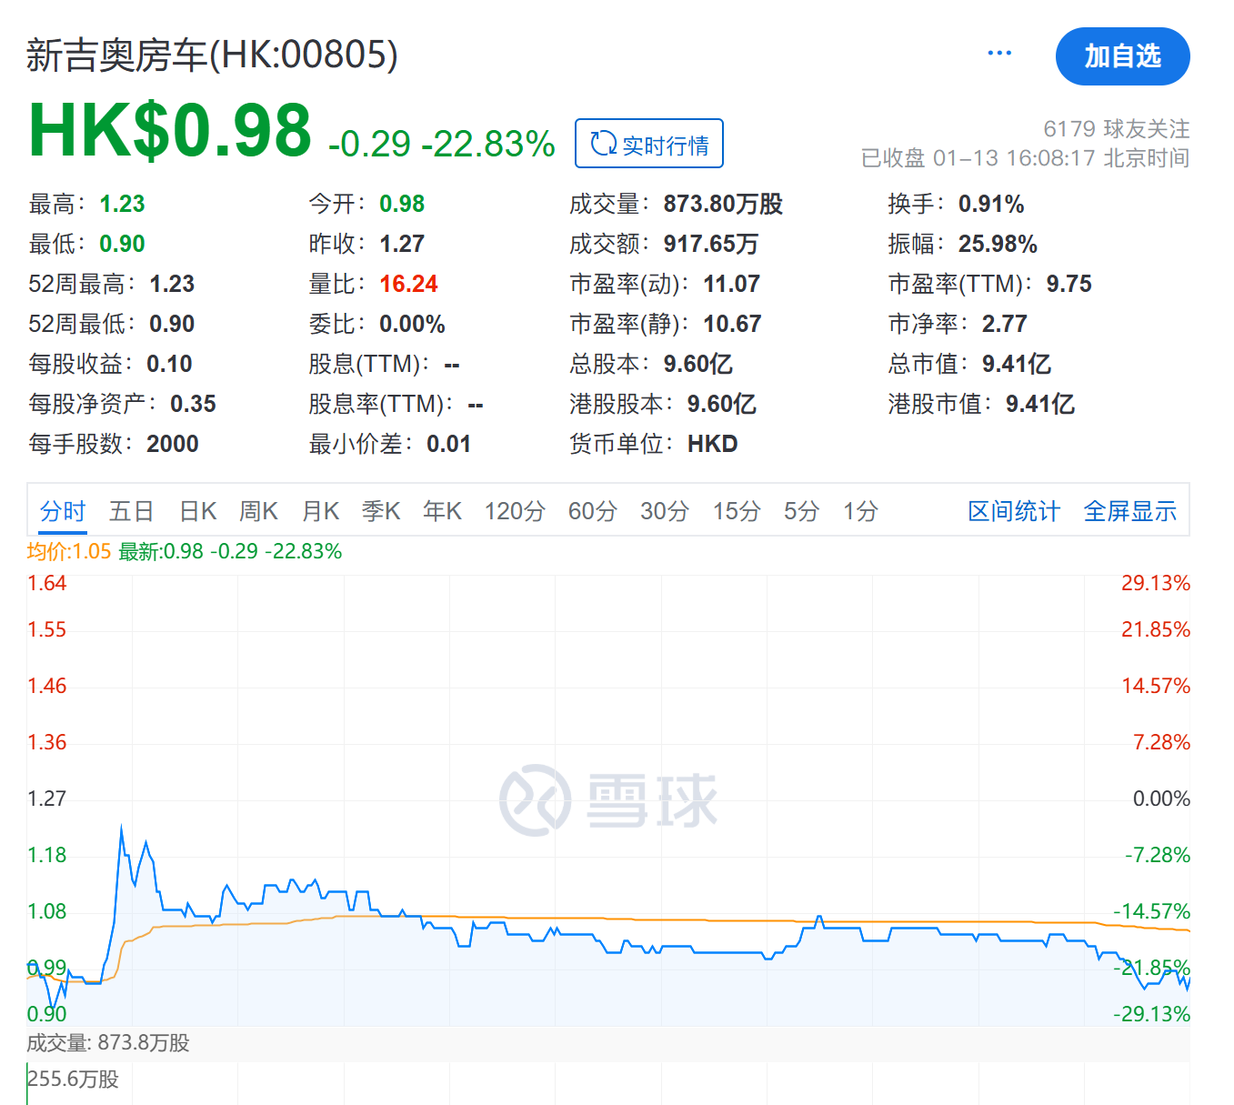Click the 6179 球友关注 follower count

[1115, 128]
